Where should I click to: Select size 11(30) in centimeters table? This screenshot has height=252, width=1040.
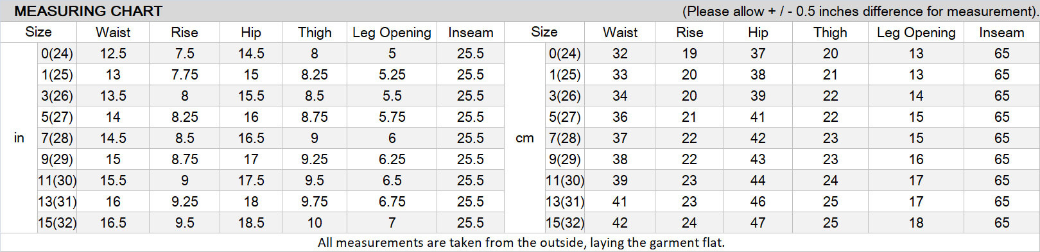564,180
